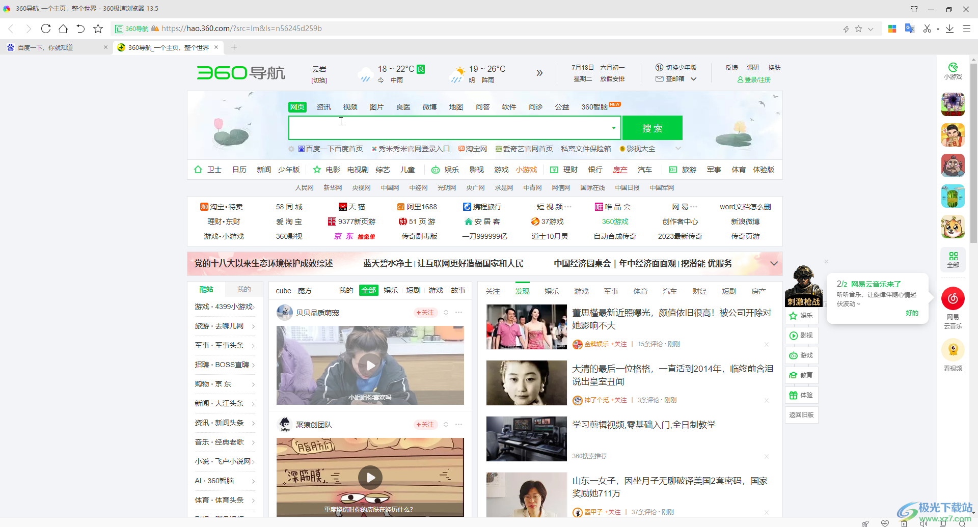The width and height of the screenshot is (978, 527).
Task: Open a new tab with plus button
Action: coord(234,47)
